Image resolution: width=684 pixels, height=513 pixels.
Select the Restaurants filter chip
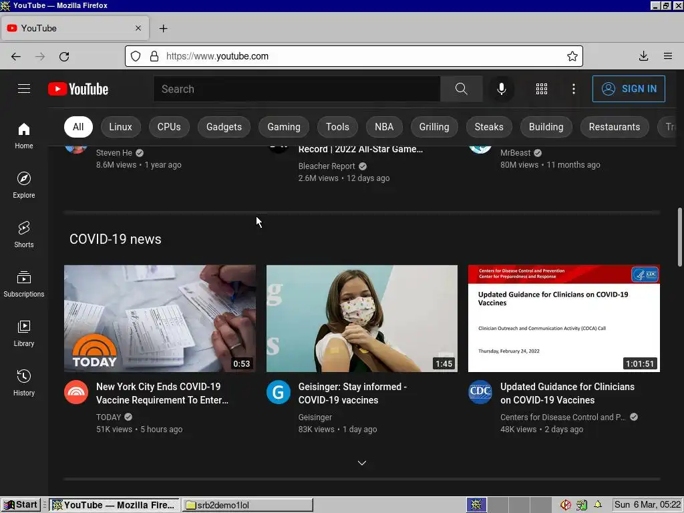pos(615,127)
